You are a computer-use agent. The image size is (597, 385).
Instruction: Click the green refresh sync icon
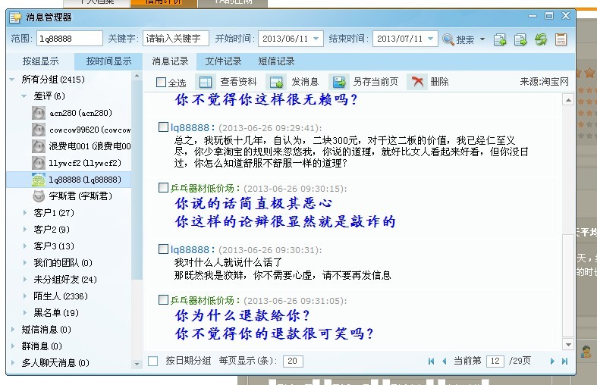[541, 39]
